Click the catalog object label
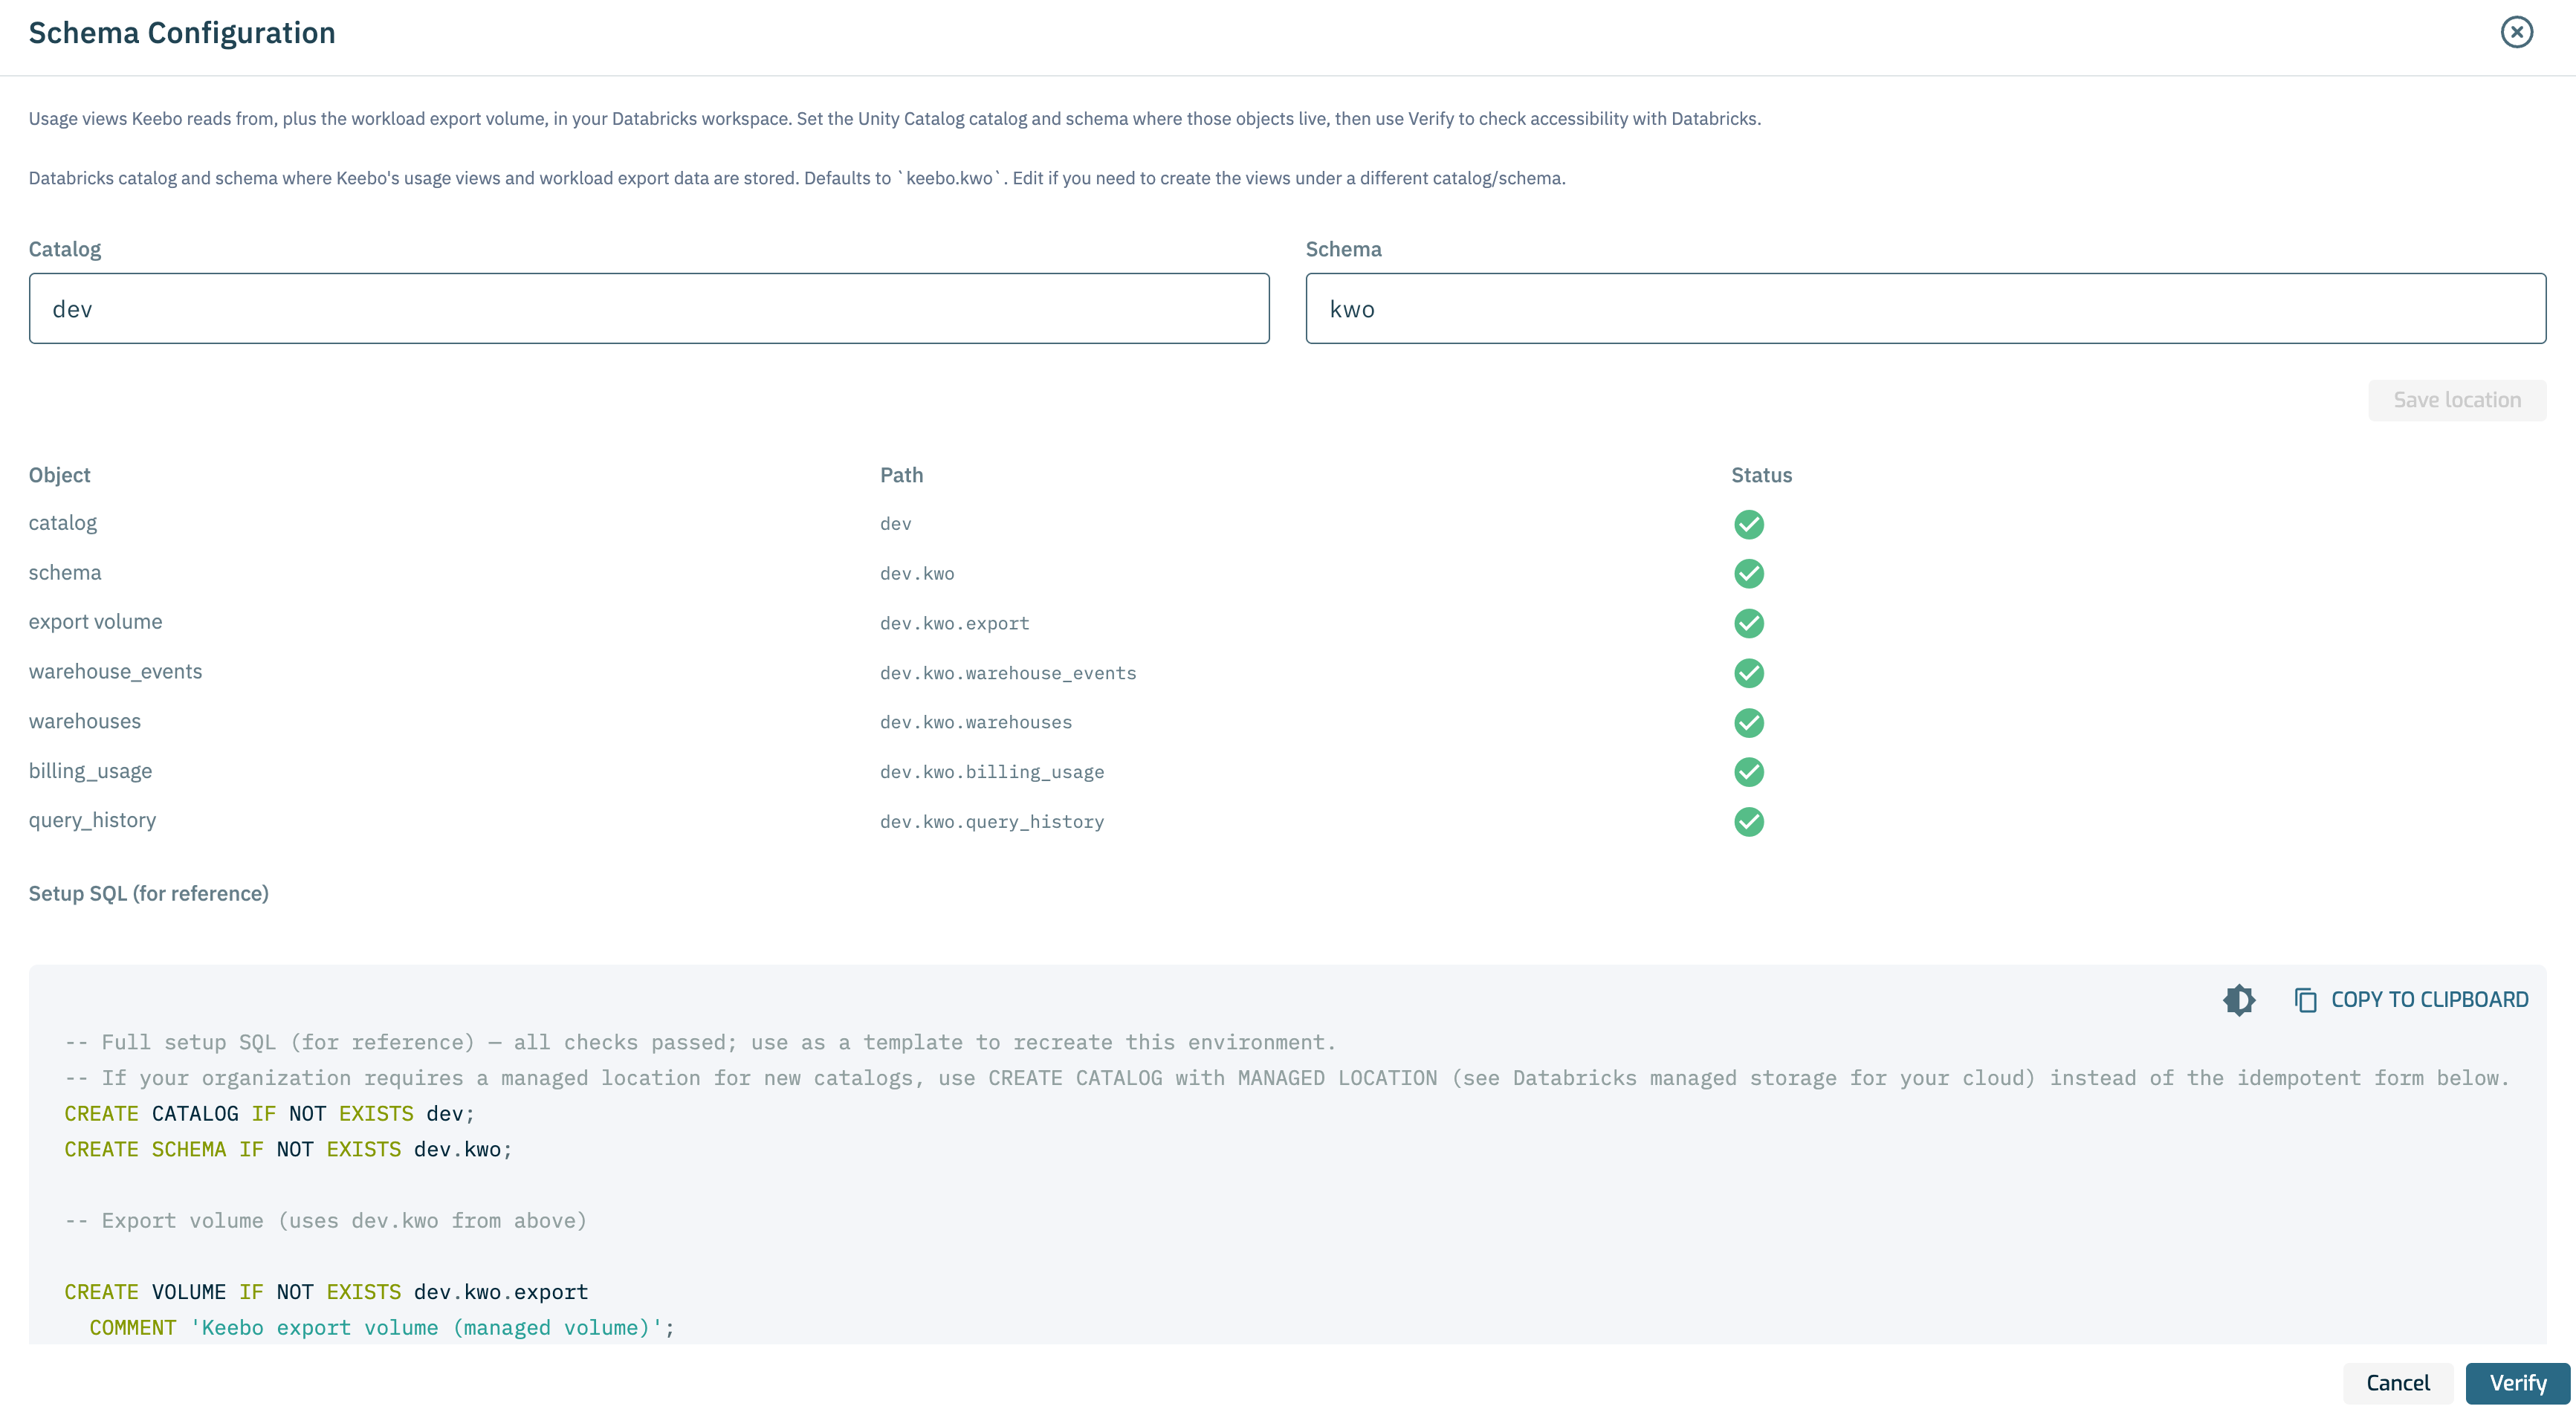 (x=62, y=523)
